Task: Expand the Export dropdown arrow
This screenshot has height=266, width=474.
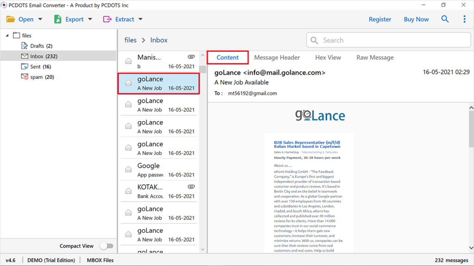Action: tap(89, 19)
